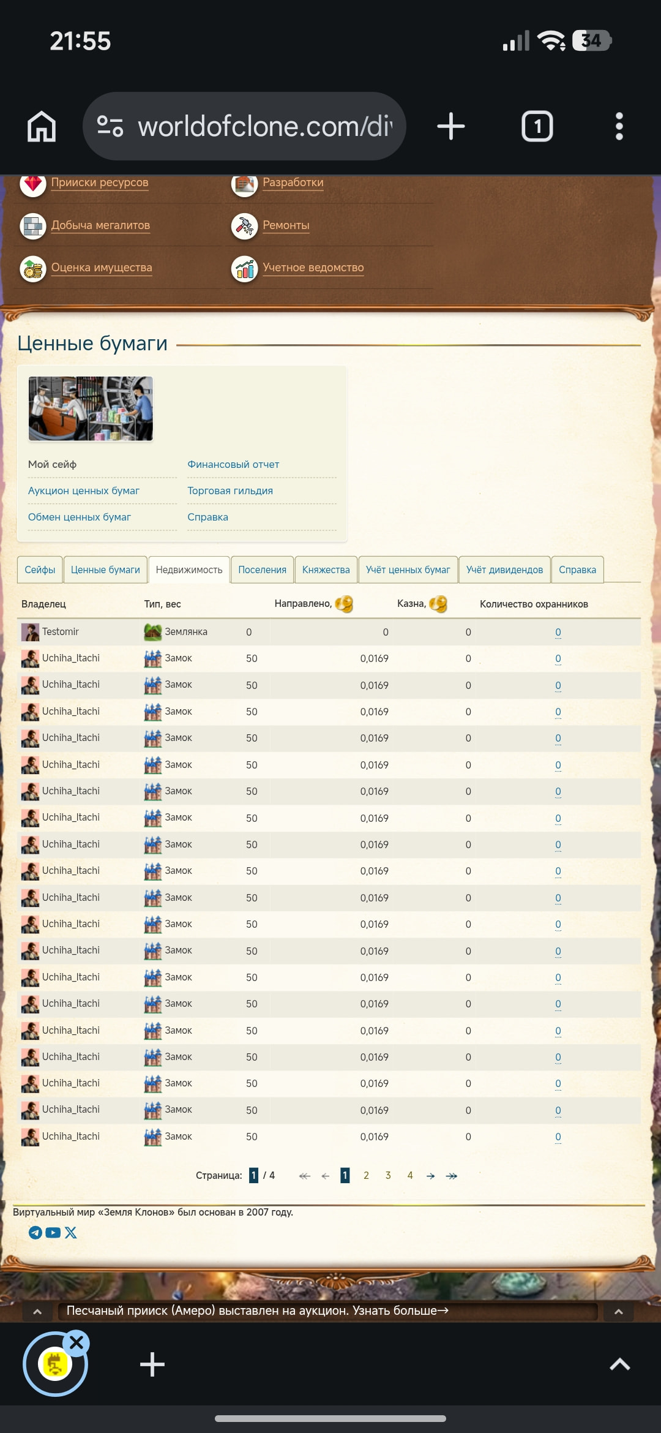
Task: Open the browser three-dot menu
Action: coord(619,127)
